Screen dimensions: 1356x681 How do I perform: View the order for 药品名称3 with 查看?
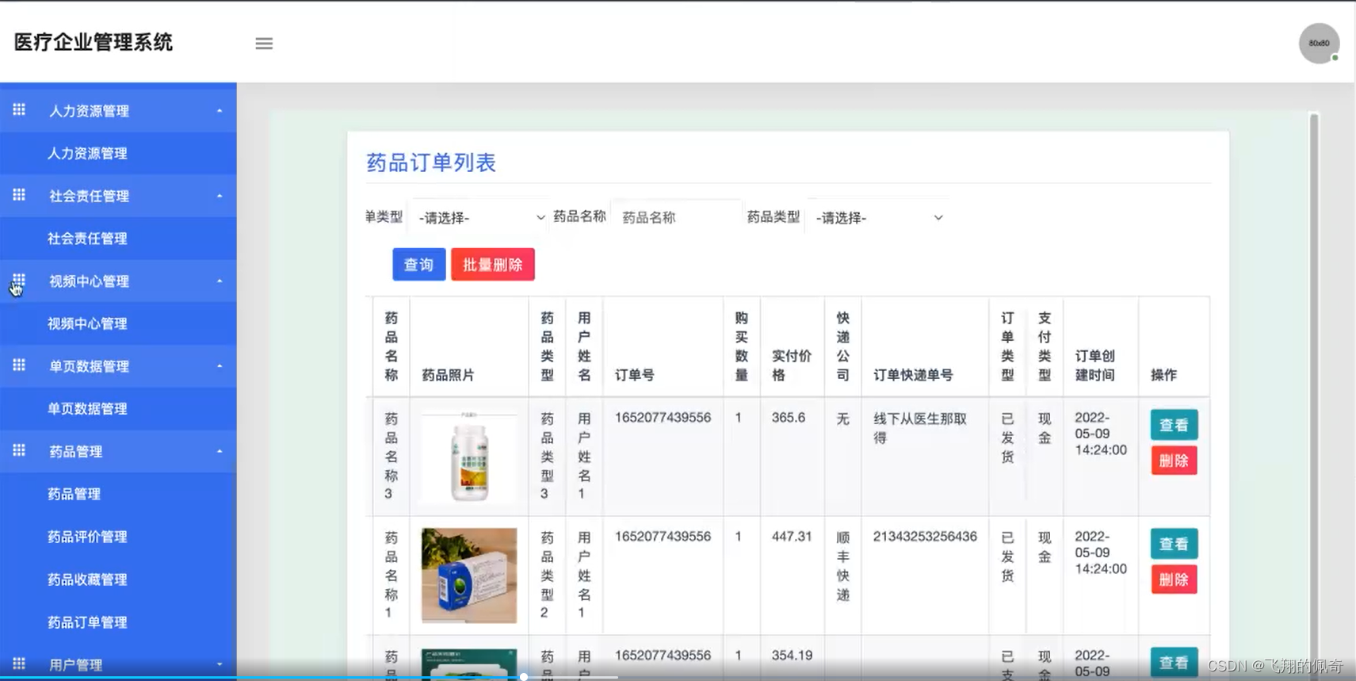[x=1174, y=425]
